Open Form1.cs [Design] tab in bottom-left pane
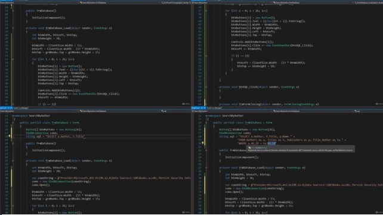 click(x=21, y=108)
